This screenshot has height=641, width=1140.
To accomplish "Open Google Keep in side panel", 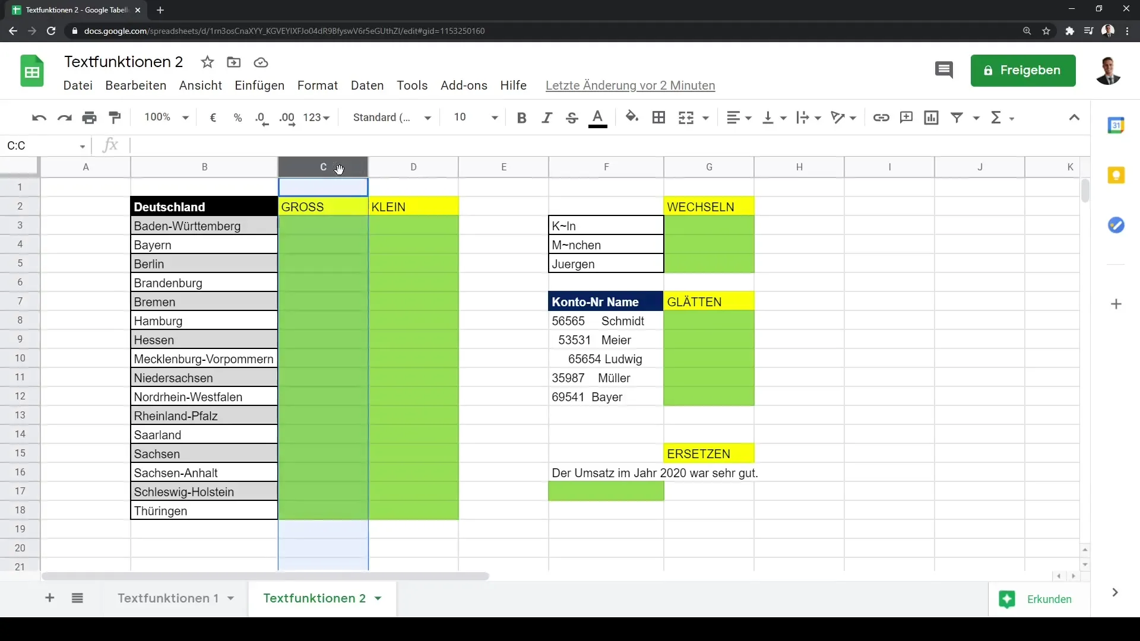I will [x=1116, y=176].
